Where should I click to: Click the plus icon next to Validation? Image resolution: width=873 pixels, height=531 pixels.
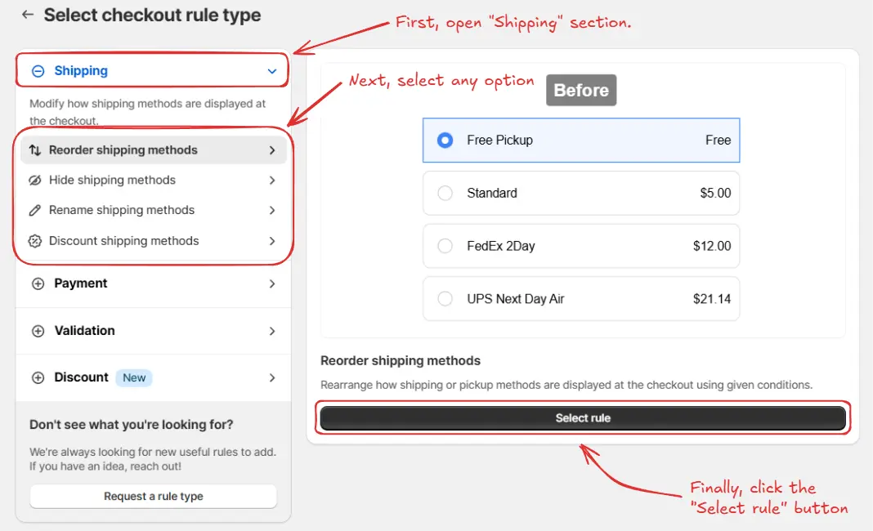point(37,330)
